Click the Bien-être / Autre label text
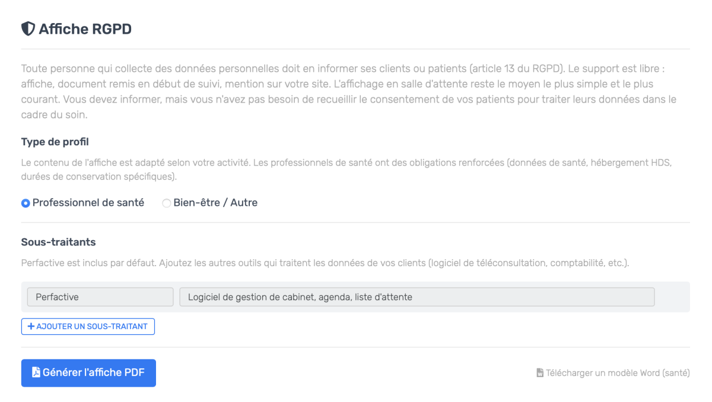 (215, 203)
